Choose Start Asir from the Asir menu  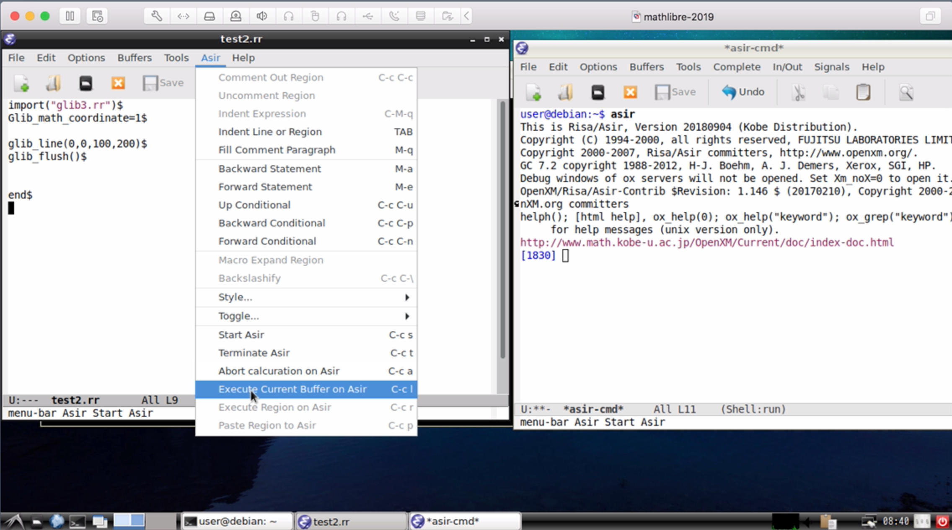(306, 335)
